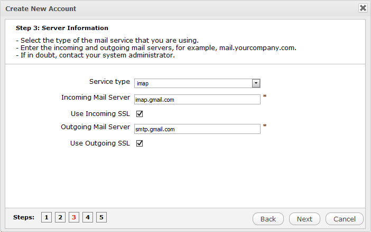Disable the Use Outgoing SSL checkbox
This screenshot has width=371, height=232.
(x=140, y=143)
